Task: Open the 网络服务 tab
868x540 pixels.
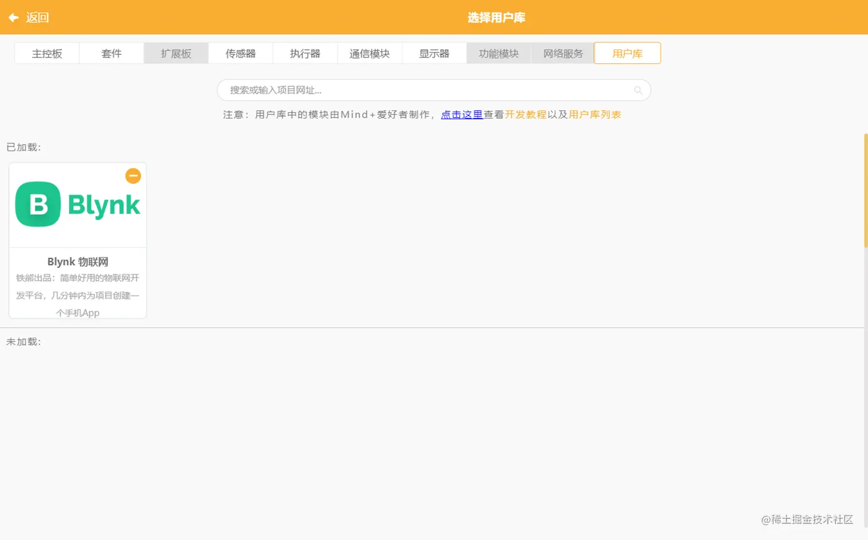Action: [563, 53]
